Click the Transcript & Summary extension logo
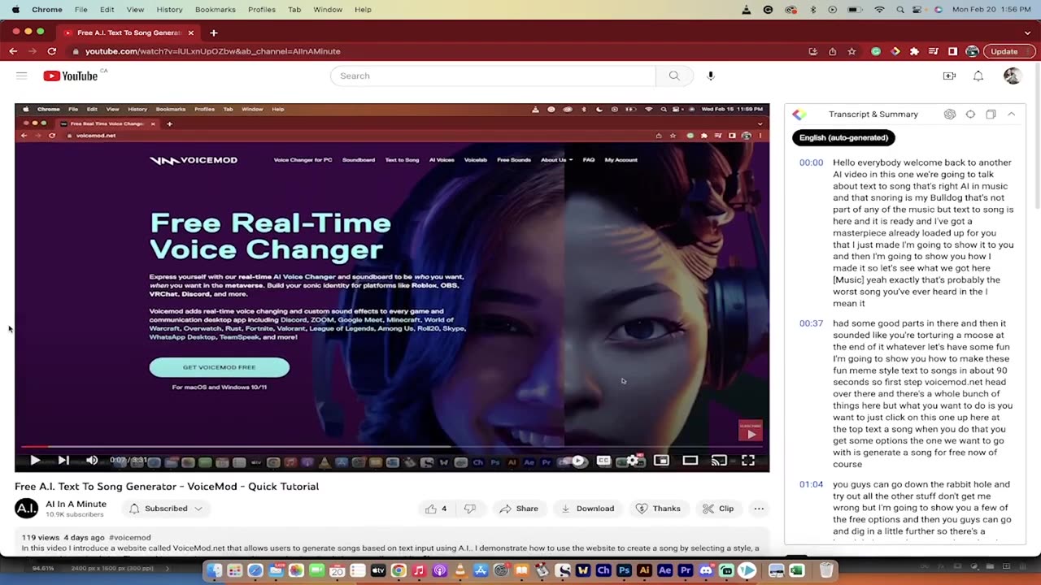The height and width of the screenshot is (585, 1041). click(x=799, y=115)
